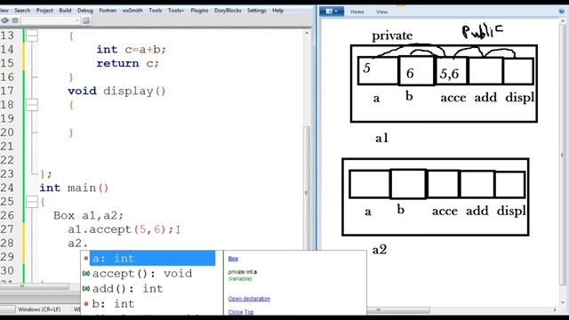The width and height of the screenshot is (569, 320).
Task: Click 'a2.' on line 28
Action: (78, 243)
